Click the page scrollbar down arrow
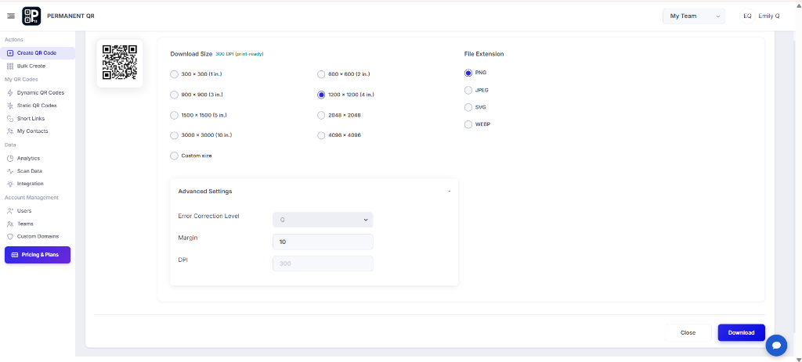 tap(797, 359)
